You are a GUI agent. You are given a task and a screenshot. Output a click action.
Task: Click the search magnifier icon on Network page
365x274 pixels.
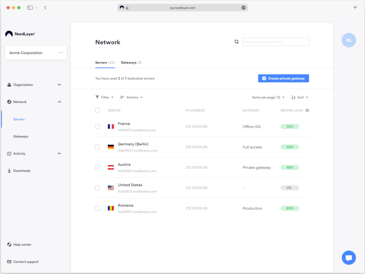[x=236, y=42]
